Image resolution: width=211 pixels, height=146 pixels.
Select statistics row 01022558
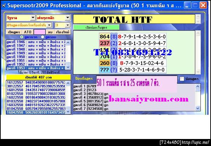tap(36, 93)
